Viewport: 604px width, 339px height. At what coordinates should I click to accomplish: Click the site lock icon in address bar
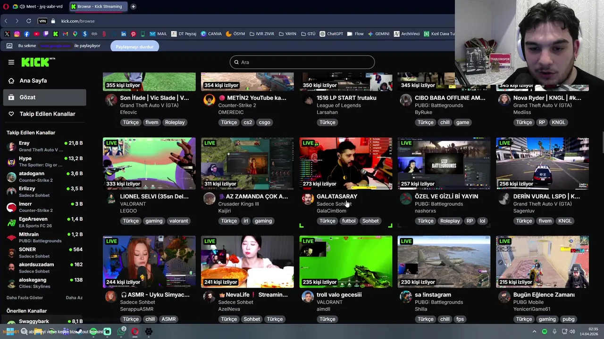tap(53, 21)
